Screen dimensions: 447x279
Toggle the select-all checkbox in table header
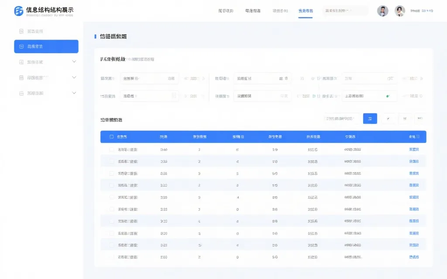point(112,137)
